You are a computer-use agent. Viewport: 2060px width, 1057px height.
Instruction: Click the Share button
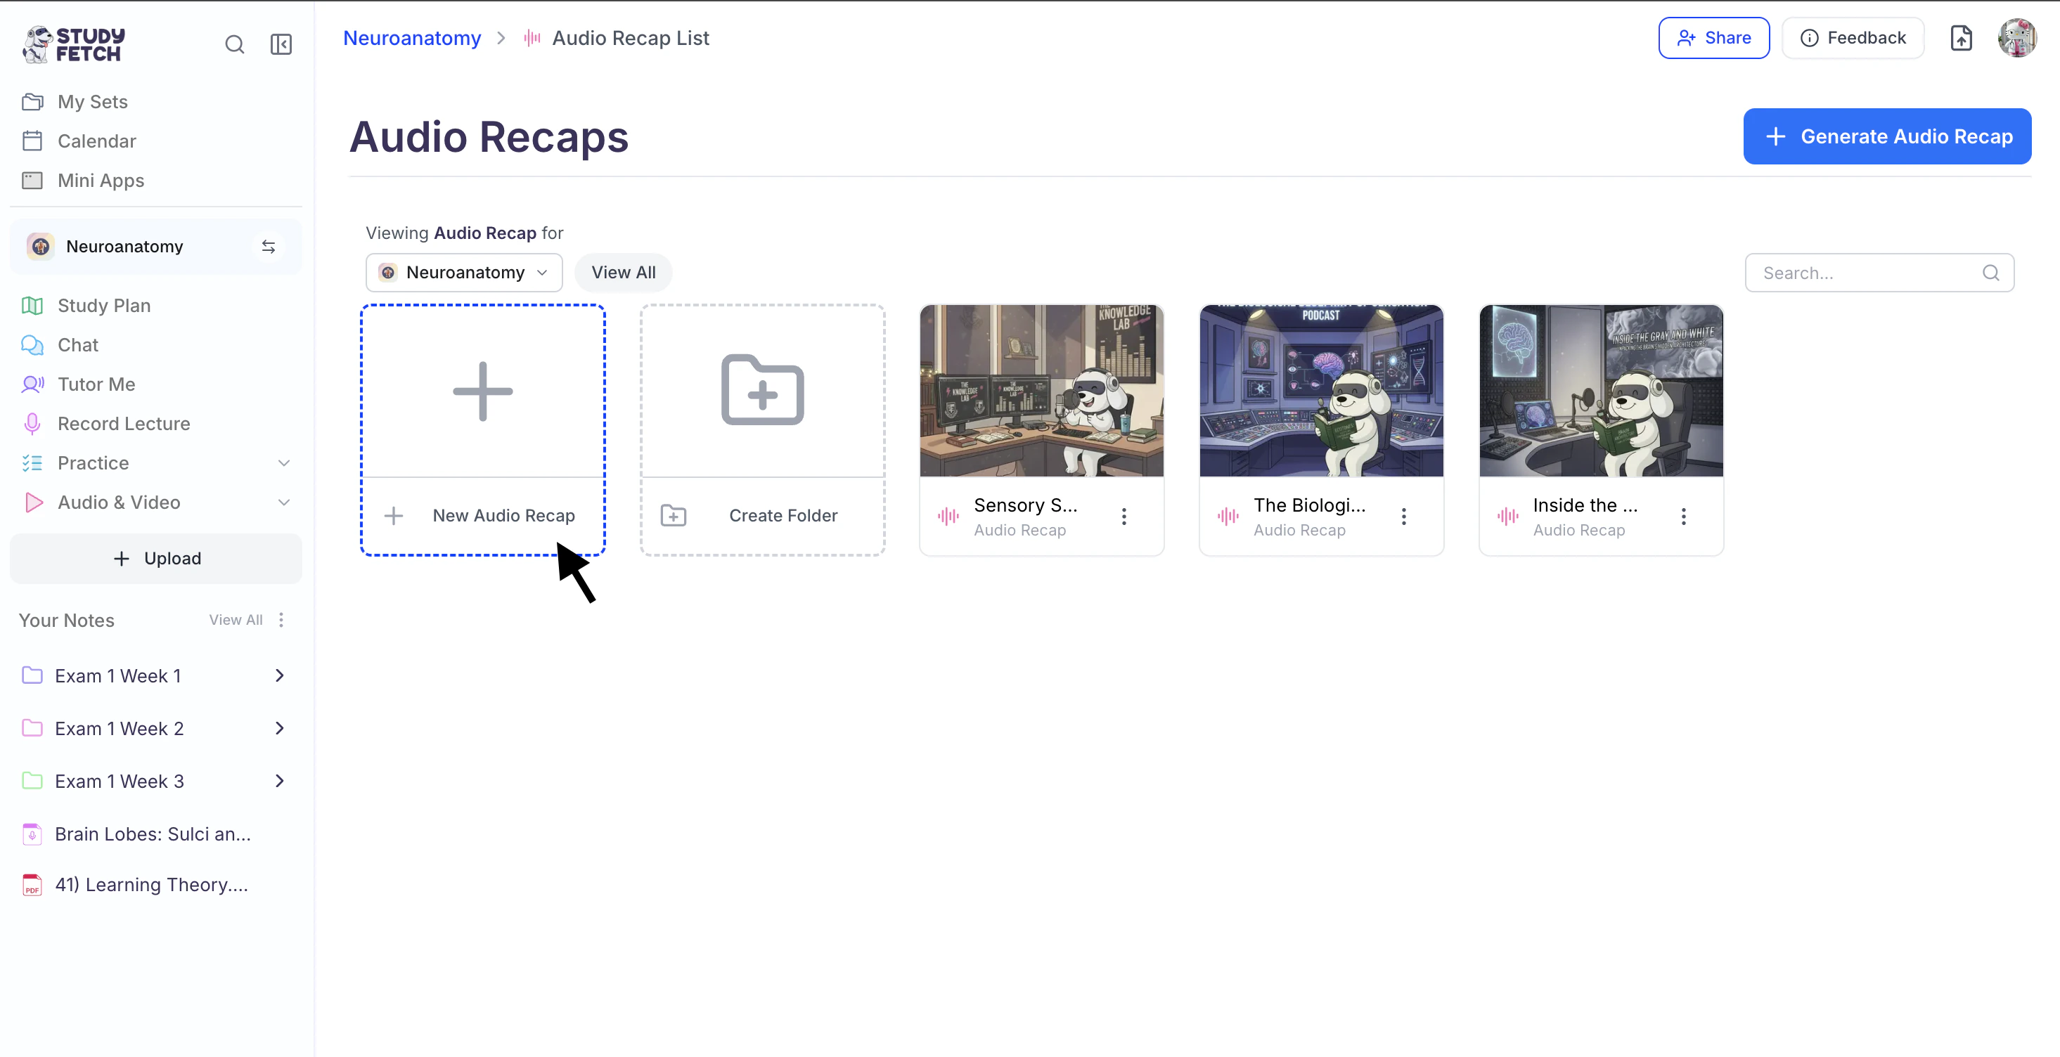click(1713, 39)
